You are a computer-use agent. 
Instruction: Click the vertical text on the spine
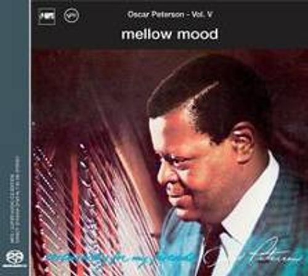point(15,200)
